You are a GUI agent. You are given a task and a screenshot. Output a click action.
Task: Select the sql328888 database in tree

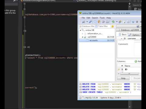pos(92,37)
